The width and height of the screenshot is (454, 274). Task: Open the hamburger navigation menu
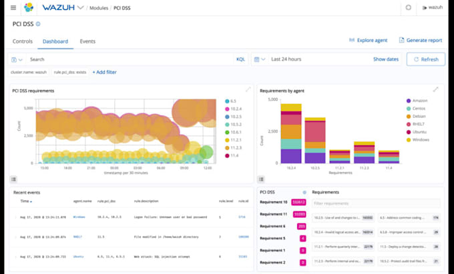(13, 8)
